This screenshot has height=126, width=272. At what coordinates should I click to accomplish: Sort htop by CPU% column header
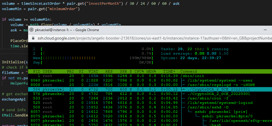(x=139, y=71)
